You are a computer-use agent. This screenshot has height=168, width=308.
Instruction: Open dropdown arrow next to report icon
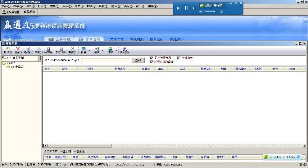(103, 50)
